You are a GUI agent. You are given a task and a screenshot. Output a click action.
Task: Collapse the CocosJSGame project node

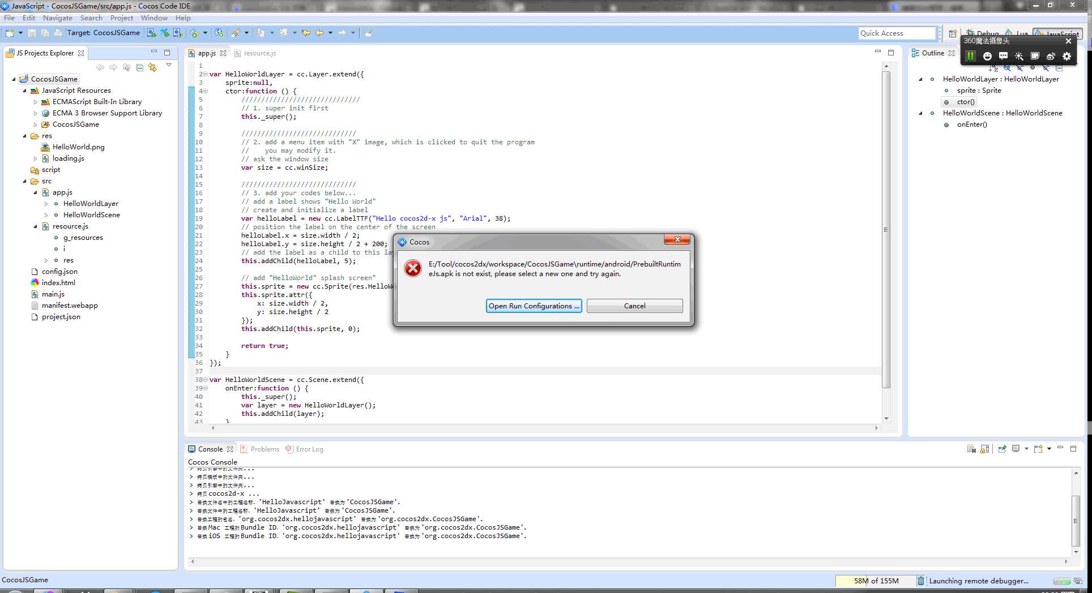(14, 79)
